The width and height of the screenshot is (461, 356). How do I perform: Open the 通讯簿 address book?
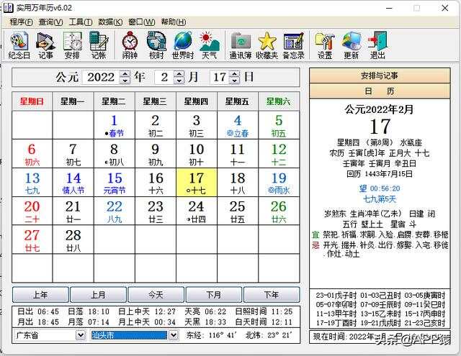[240, 45]
